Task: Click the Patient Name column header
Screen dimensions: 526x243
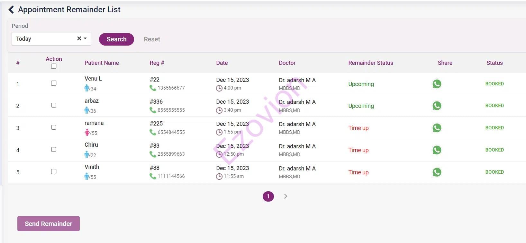Action: coord(102,63)
